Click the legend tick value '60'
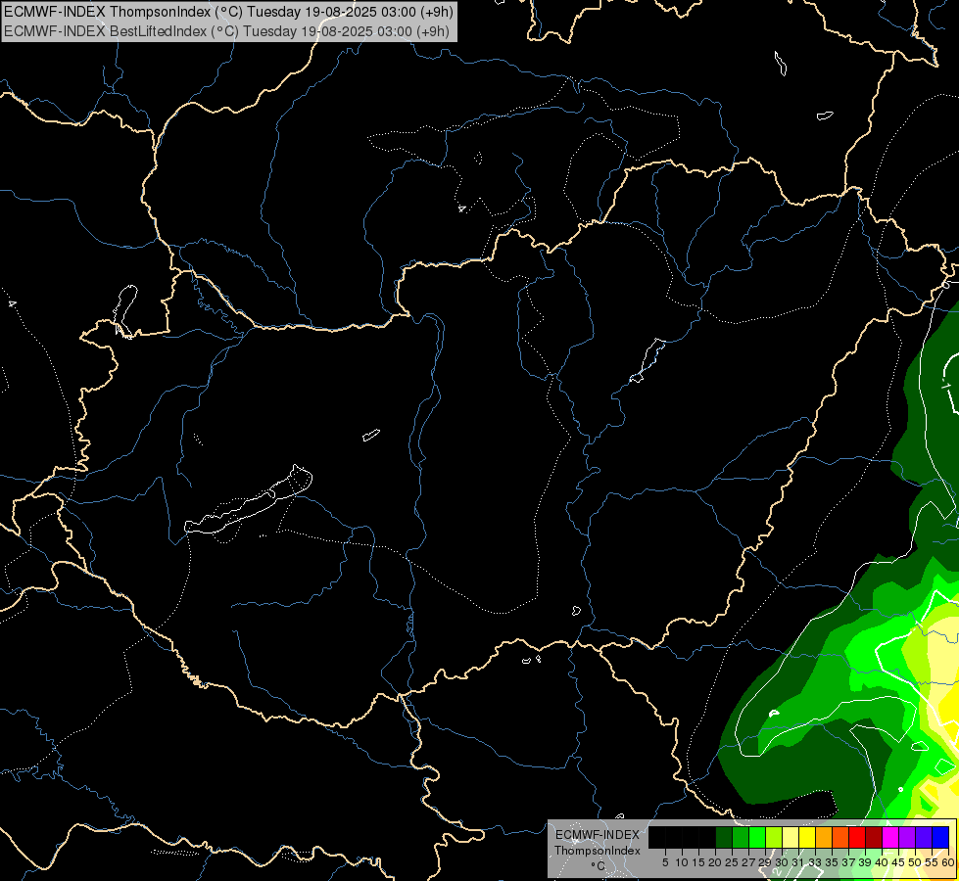The width and height of the screenshot is (959, 881). (948, 862)
